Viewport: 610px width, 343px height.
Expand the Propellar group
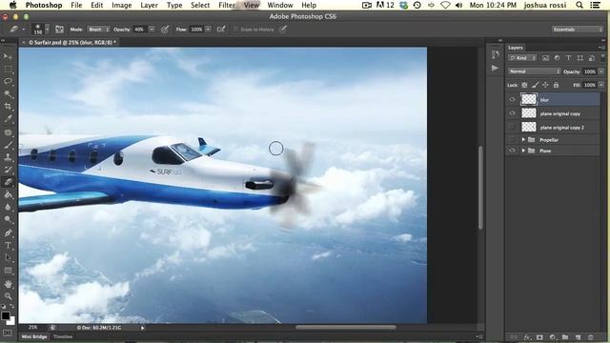(523, 139)
